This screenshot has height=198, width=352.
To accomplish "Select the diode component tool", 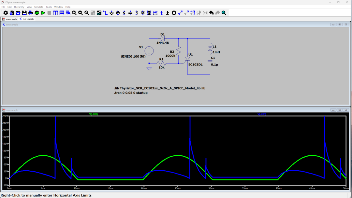I will pos(143,13).
